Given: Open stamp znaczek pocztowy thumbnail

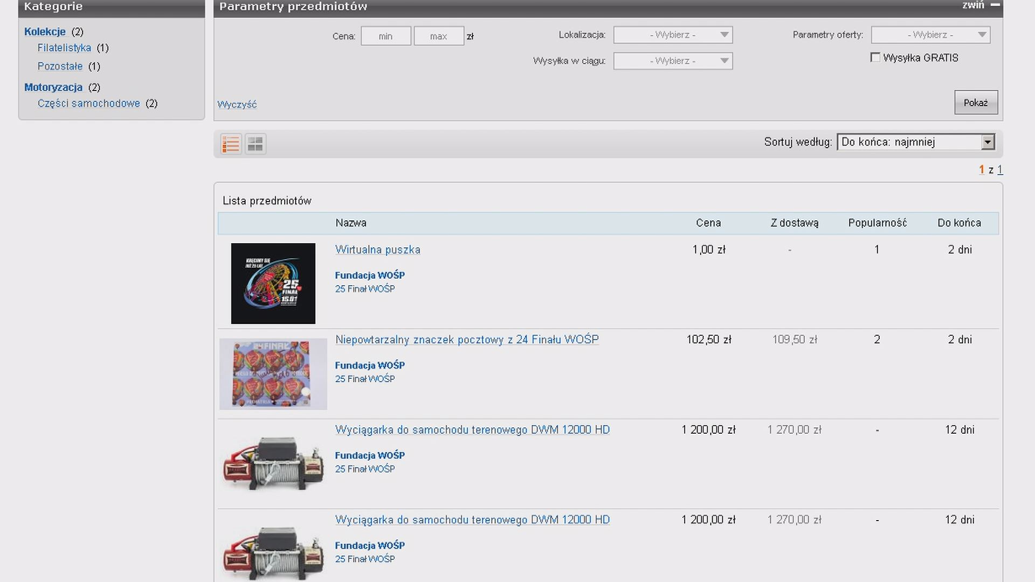Looking at the screenshot, I should (273, 373).
